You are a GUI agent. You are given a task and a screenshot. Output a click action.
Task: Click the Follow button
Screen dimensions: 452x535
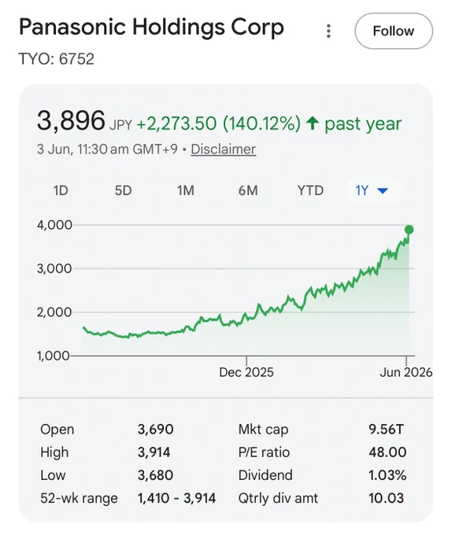coord(394,31)
